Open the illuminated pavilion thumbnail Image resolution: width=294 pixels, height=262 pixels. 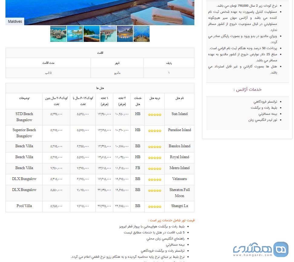click(125, 34)
